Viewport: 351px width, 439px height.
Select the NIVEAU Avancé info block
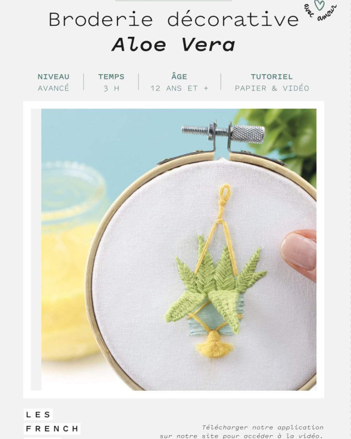(x=53, y=82)
